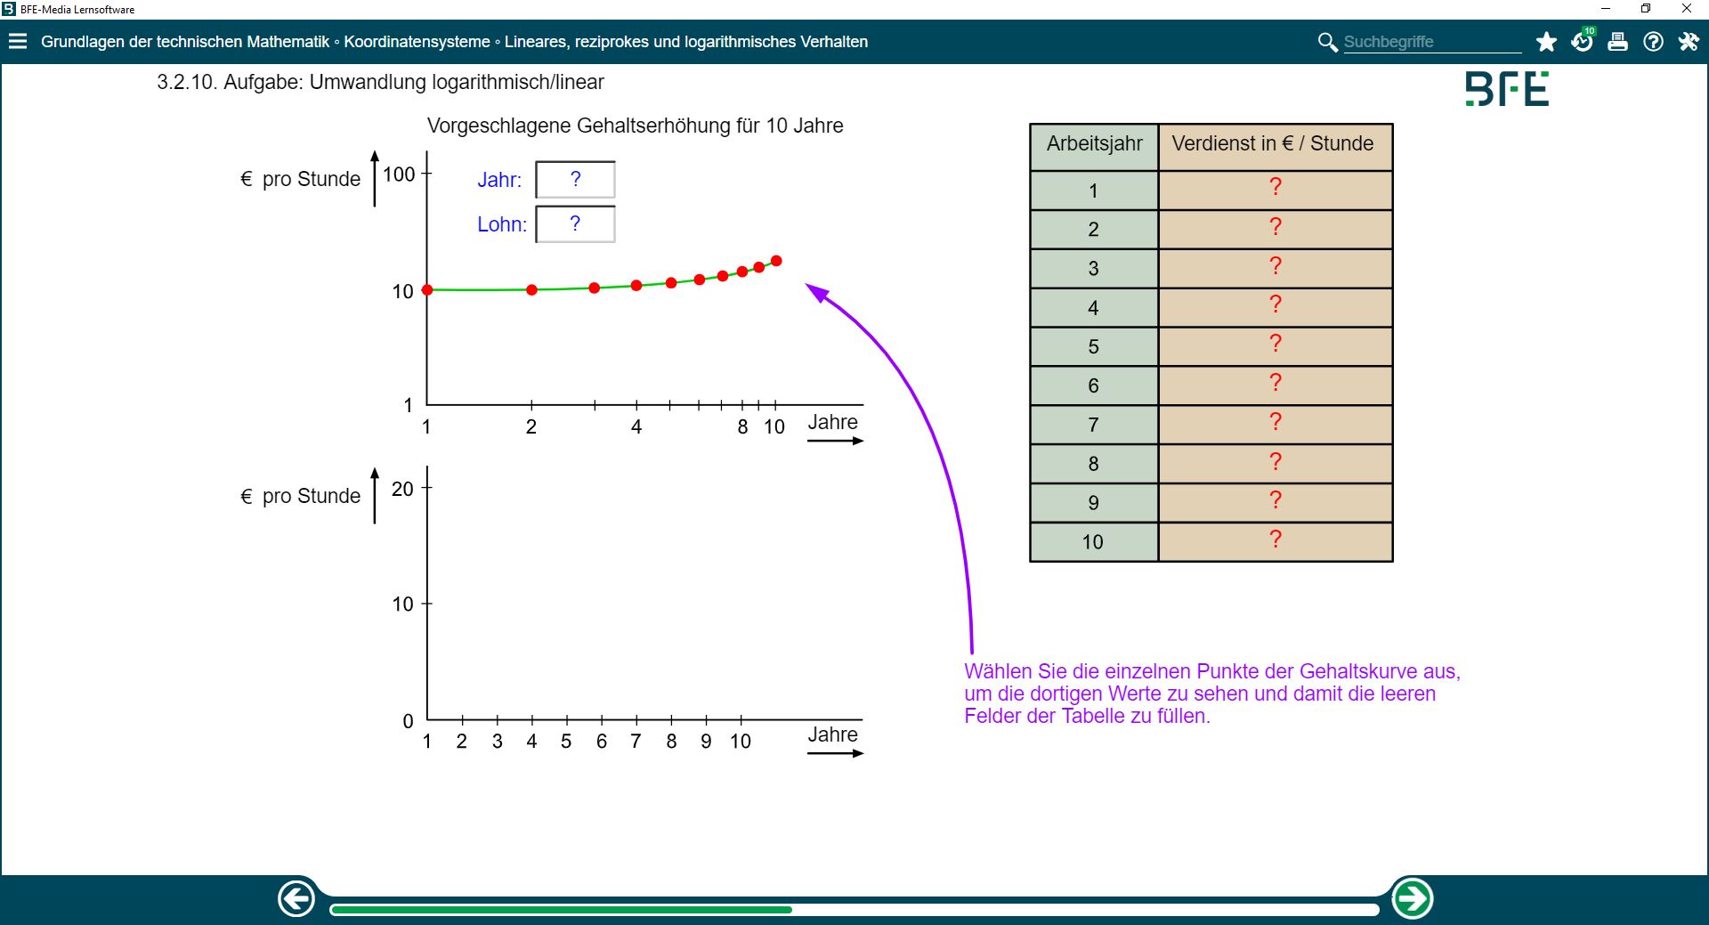The height and width of the screenshot is (925, 1709).
Task: Go to the next page arrow
Action: coord(1412,898)
